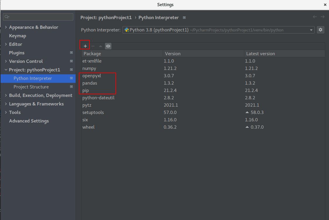Open the interpreter gear settings button
329x220 pixels.
320,30
